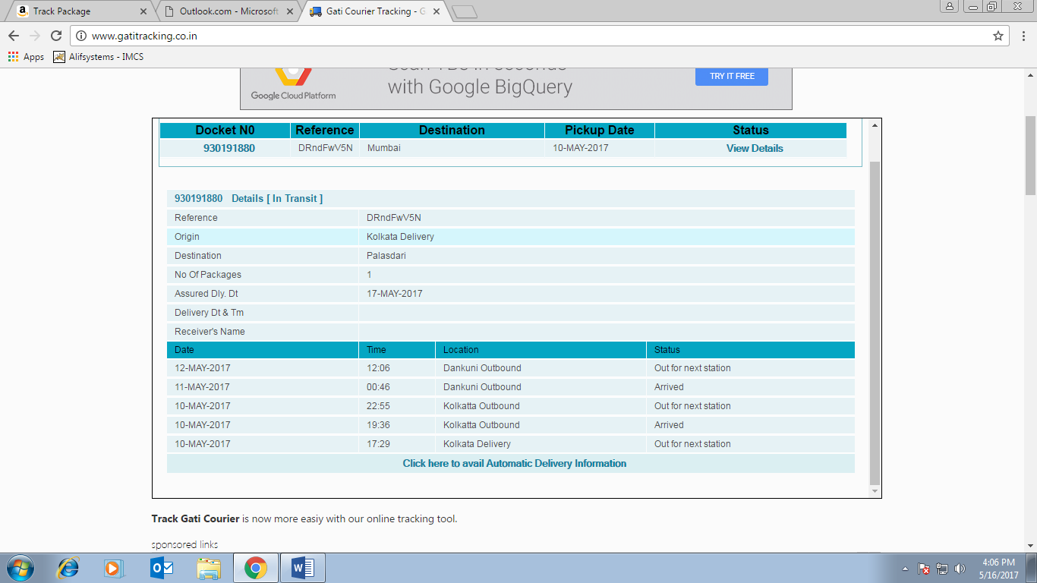1037x583 pixels.
Task: Click the Kolkata Delivery origin value
Action: (400, 237)
